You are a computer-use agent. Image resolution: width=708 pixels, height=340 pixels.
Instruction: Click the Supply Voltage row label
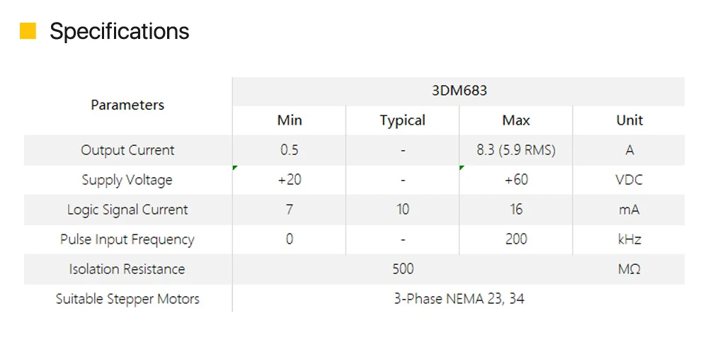(127, 180)
